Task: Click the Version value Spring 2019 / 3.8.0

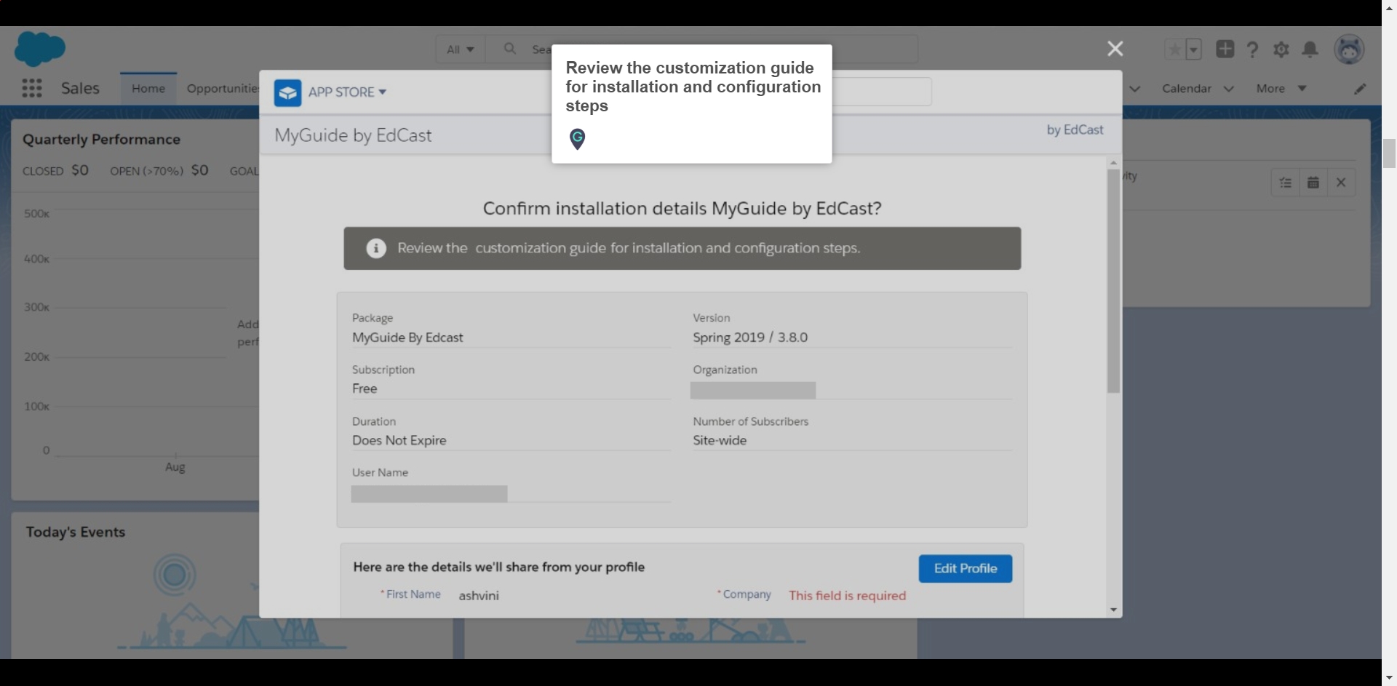Action: (x=750, y=338)
